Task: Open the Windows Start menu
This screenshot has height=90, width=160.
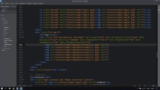Action: coord(2,88)
